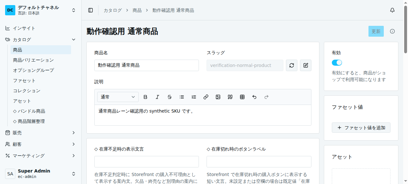Select 商品 in the catalog menu

(x=41, y=50)
